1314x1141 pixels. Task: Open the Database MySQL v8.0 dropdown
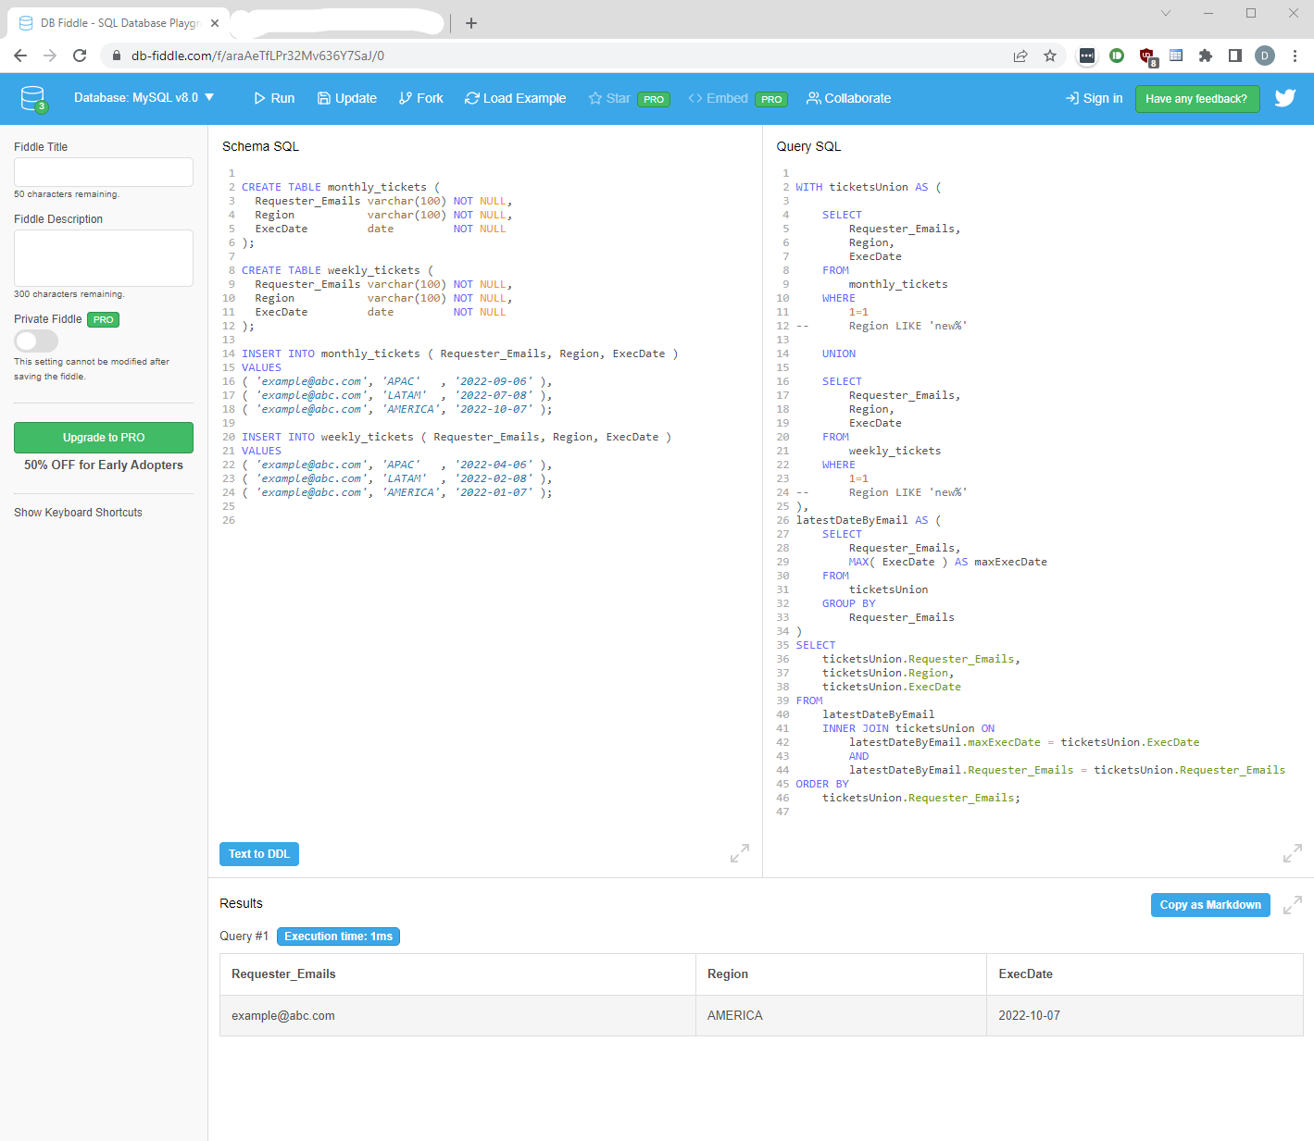(x=144, y=97)
